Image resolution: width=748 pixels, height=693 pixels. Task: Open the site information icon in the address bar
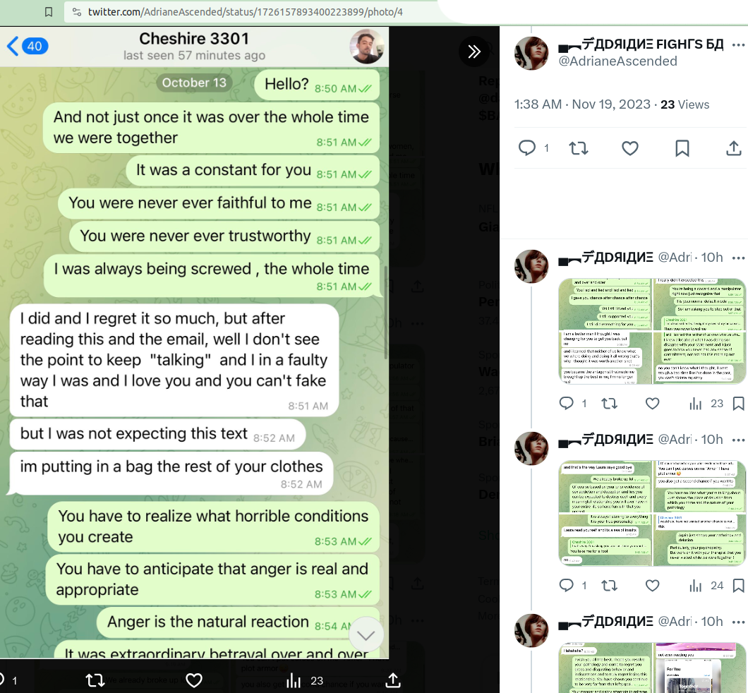click(77, 12)
